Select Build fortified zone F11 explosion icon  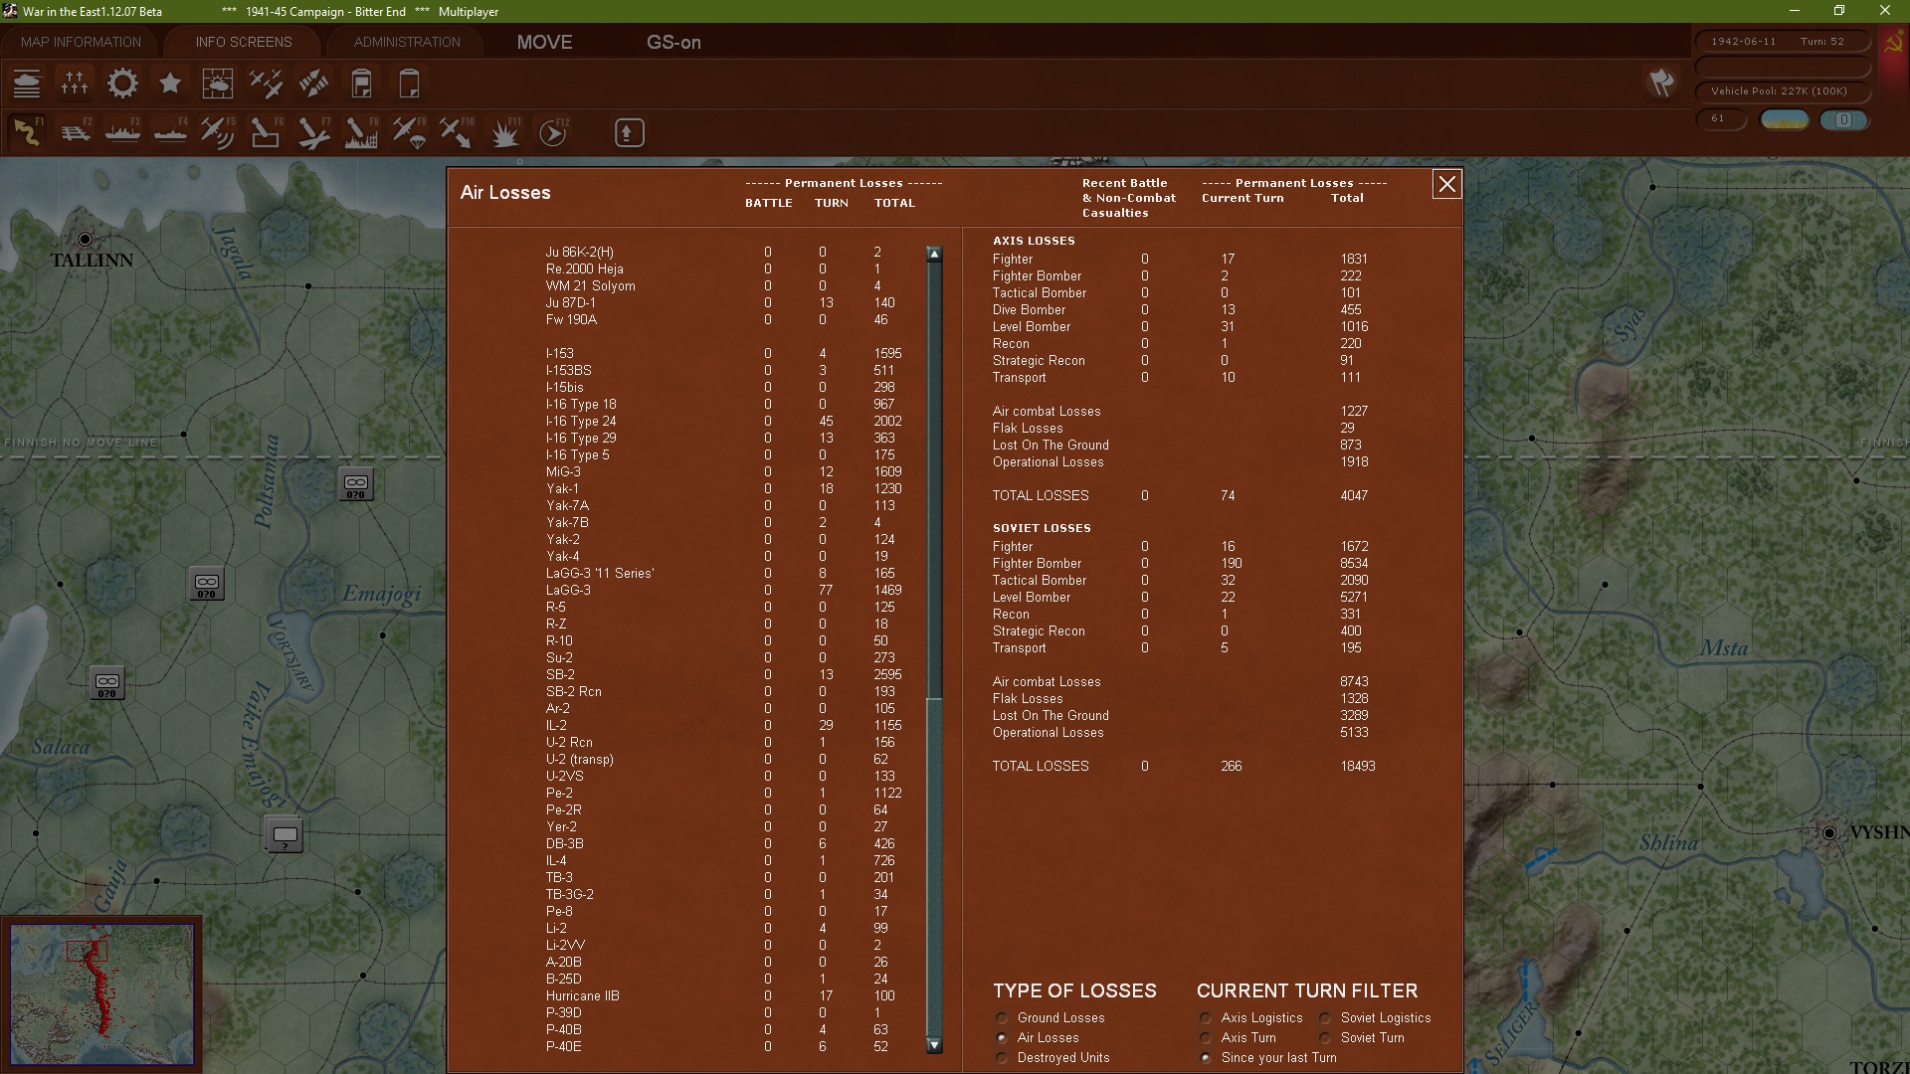(x=504, y=132)
